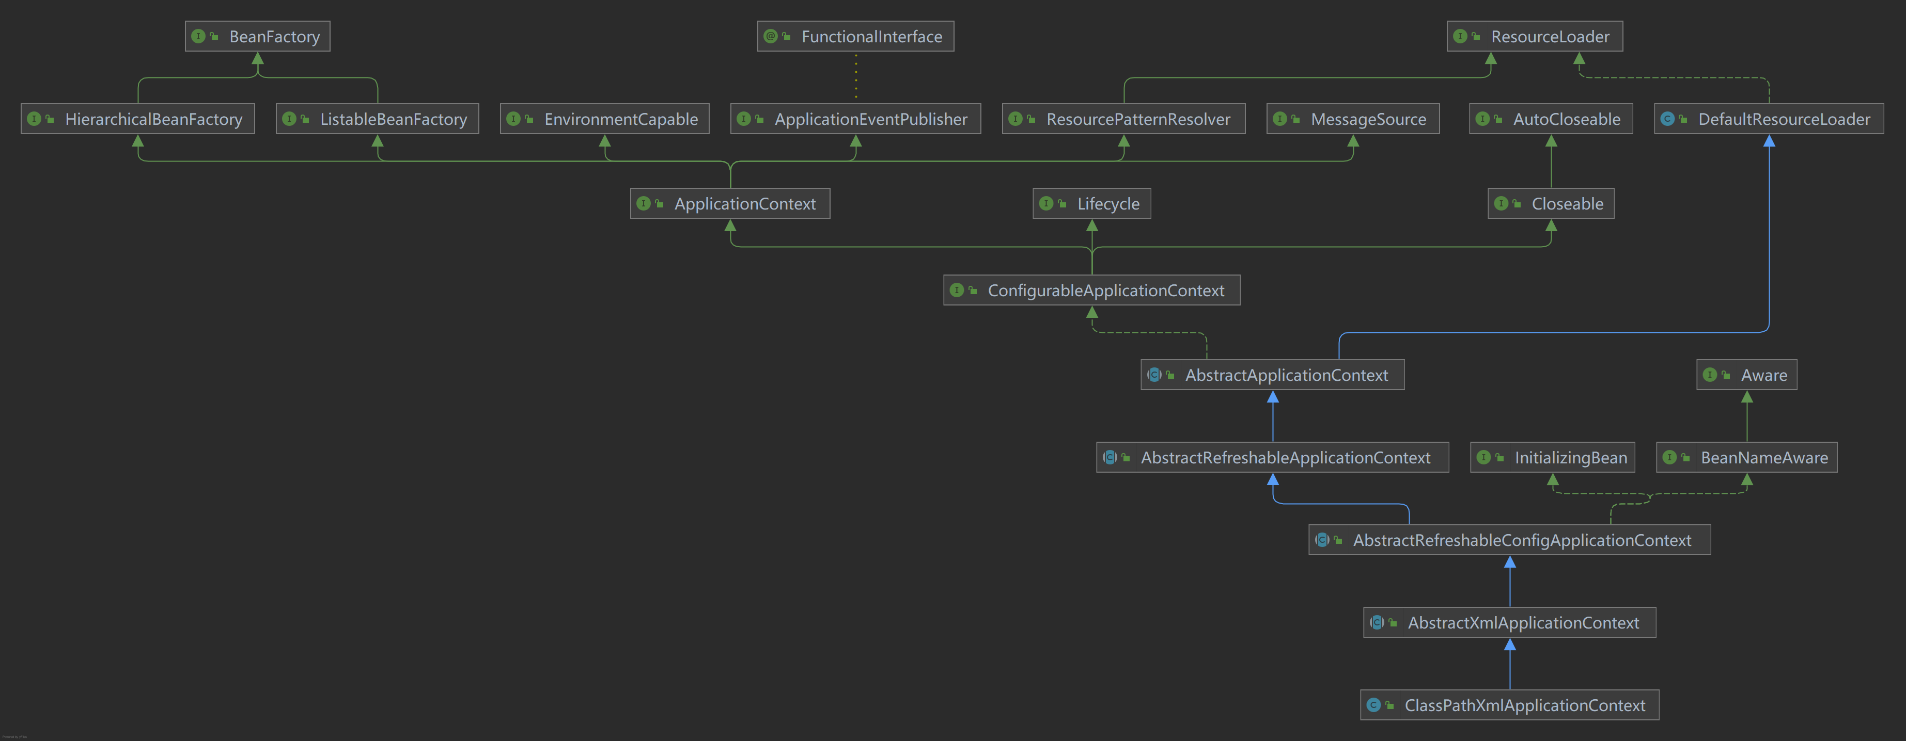1906x741 pixels.
Task: Select the InitializingBean label
Action: click(x=1571, y=459)
